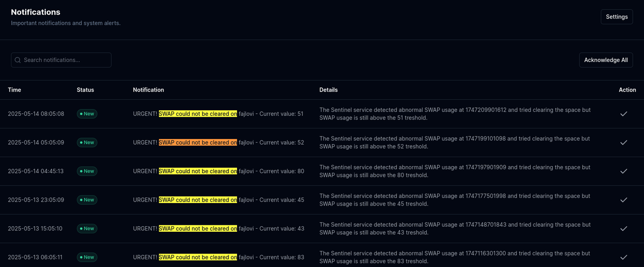Select timestamp 2025-05-14 04:45:13

click(36, 171)
